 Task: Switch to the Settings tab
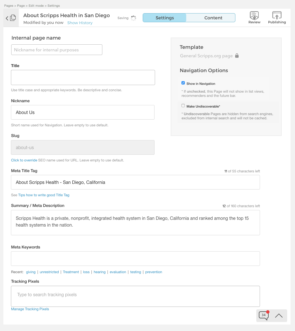(x=165, y=18)
